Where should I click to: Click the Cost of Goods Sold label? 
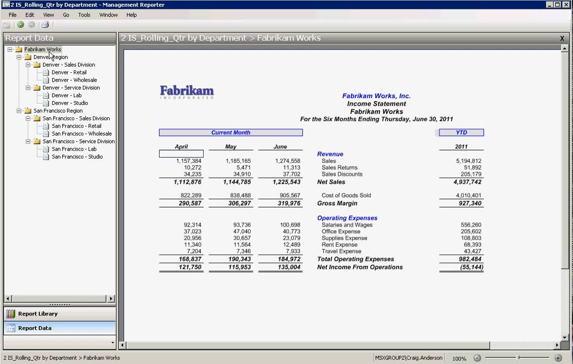click(x=346, y=196)
